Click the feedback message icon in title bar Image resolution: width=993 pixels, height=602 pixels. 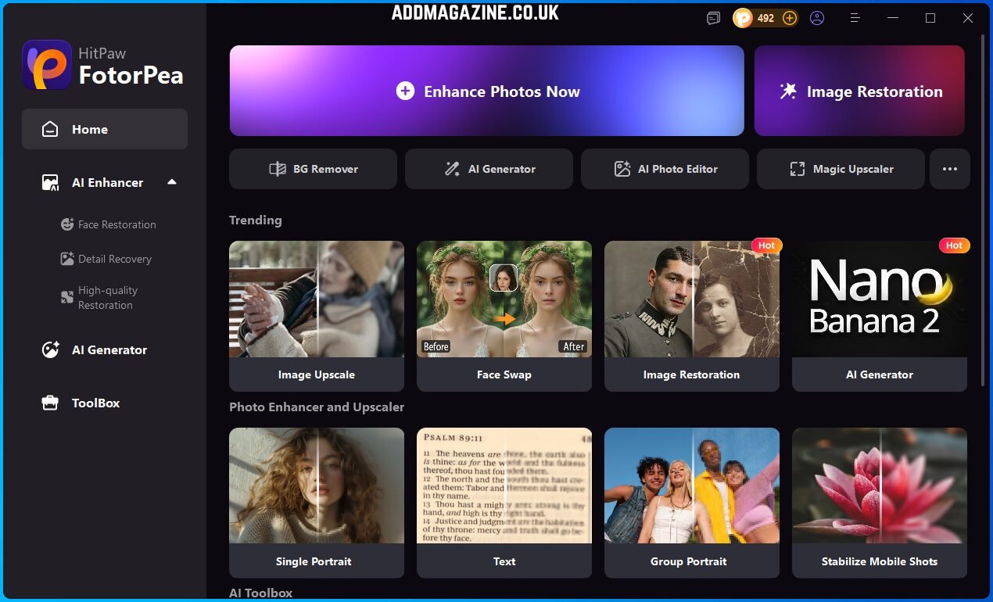pyautogui.click(x=713, y=18)
